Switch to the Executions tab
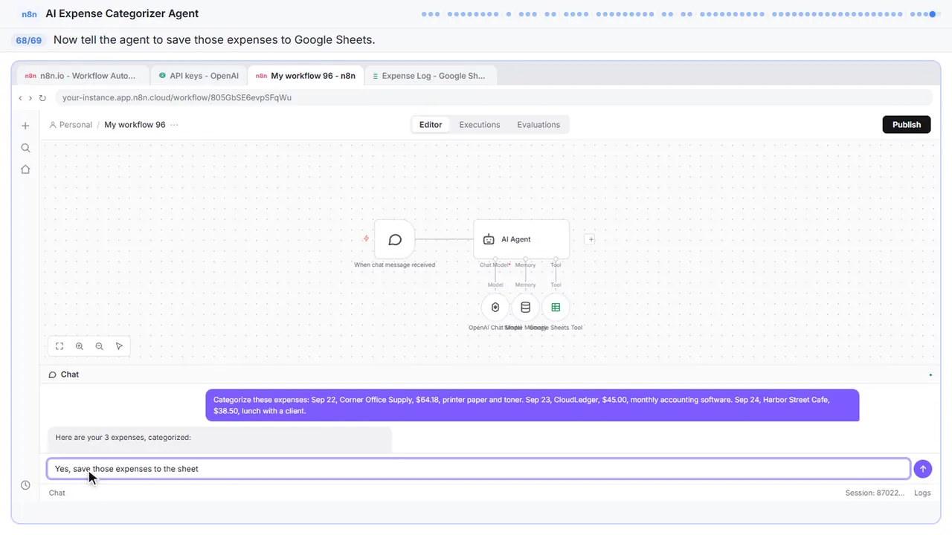Viewport: 952px width, 535px height. [480, 125]
